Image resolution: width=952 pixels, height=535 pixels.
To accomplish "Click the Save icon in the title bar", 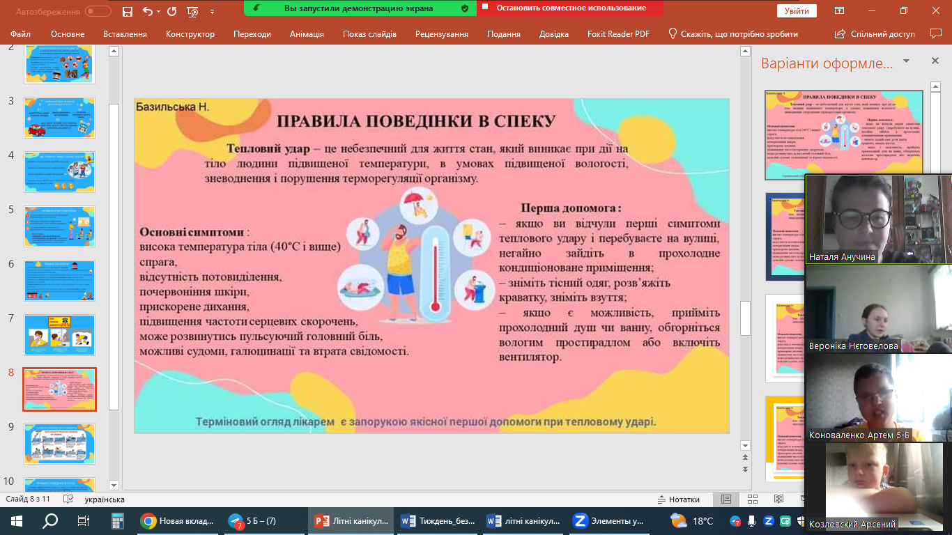I will tap(127, 11).
